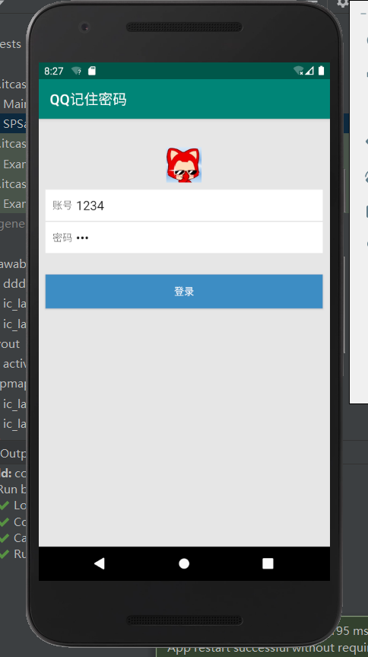Click the green checkmark beside Lo entry
This screenshot has height=657, width=368.
(5, 506)
